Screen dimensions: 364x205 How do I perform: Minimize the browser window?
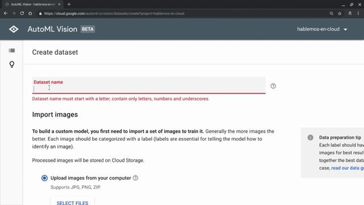tap(344, 5)
